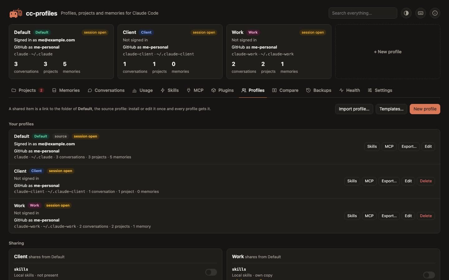
Task: Open the Import profile… dialog
Action: point(354,109)
